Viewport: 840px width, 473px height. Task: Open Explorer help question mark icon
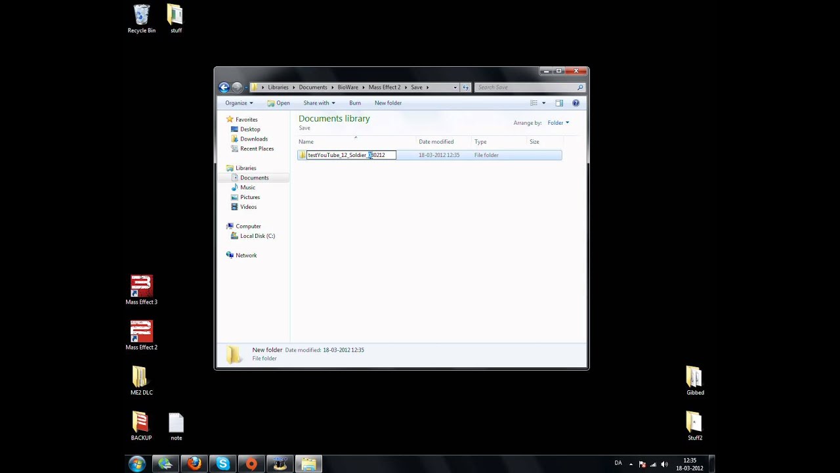click(x=576, y=103)
